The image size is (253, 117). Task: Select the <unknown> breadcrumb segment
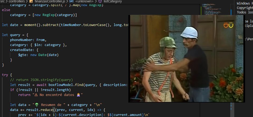(84, 2)
